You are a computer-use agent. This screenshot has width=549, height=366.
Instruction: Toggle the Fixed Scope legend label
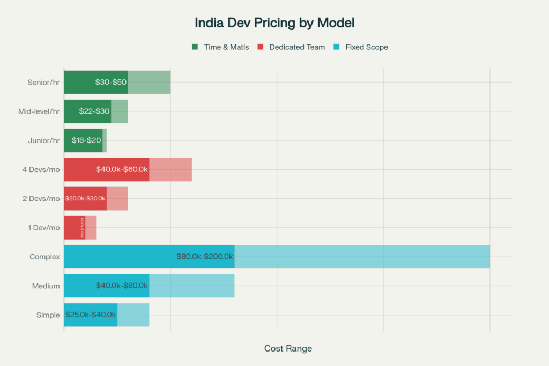click(x=366, y=47)
